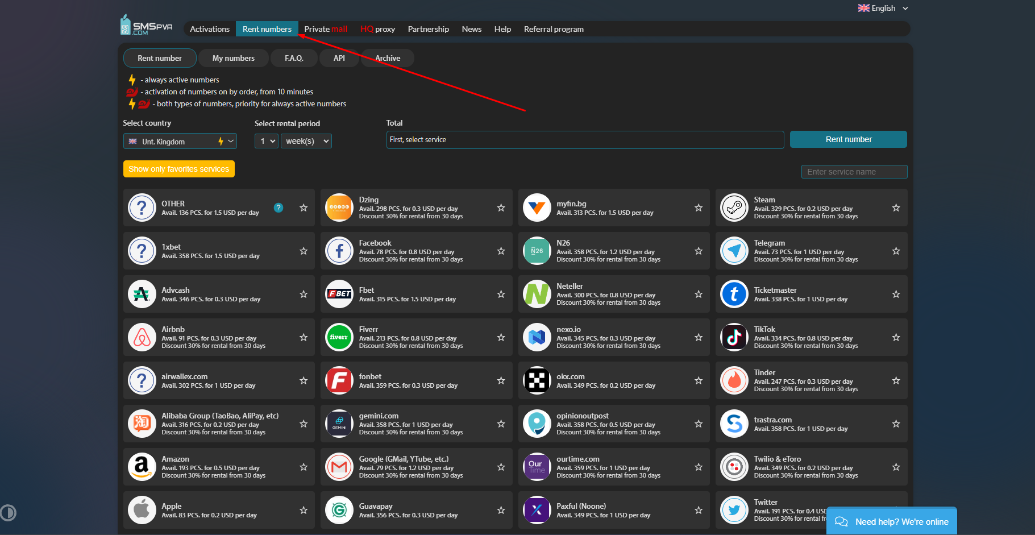Click the Fiverr service icon
Screen dimensions: 1035x535
click(x=339, y=337)
